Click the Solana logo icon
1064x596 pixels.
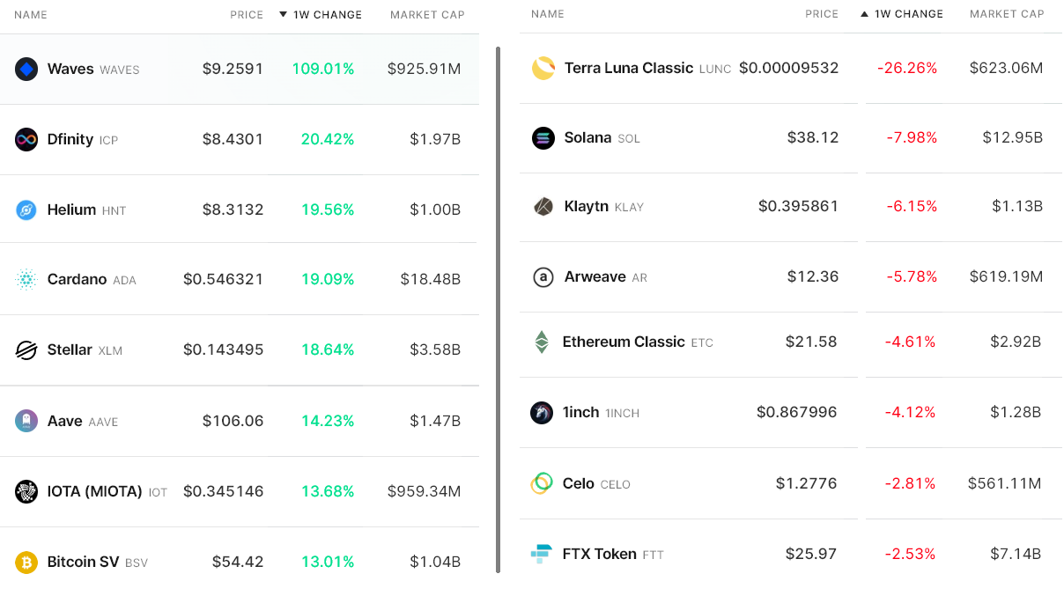pos(543,137)
